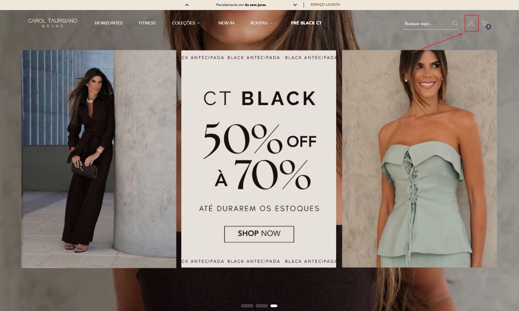Expand the COLEÇÕES dropdown menu
The height and width of the screenshot is (311, 519).
pyautogui.click(x=186, y=23)
